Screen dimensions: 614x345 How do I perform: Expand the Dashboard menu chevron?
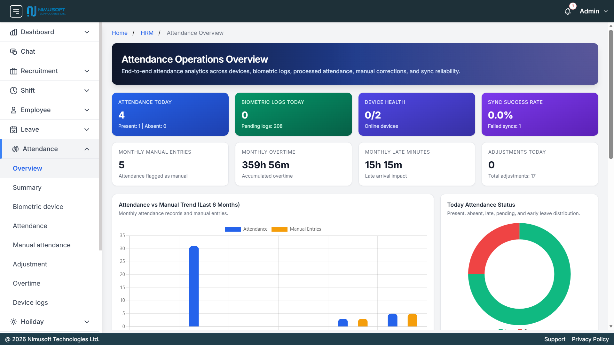[87, 32]
